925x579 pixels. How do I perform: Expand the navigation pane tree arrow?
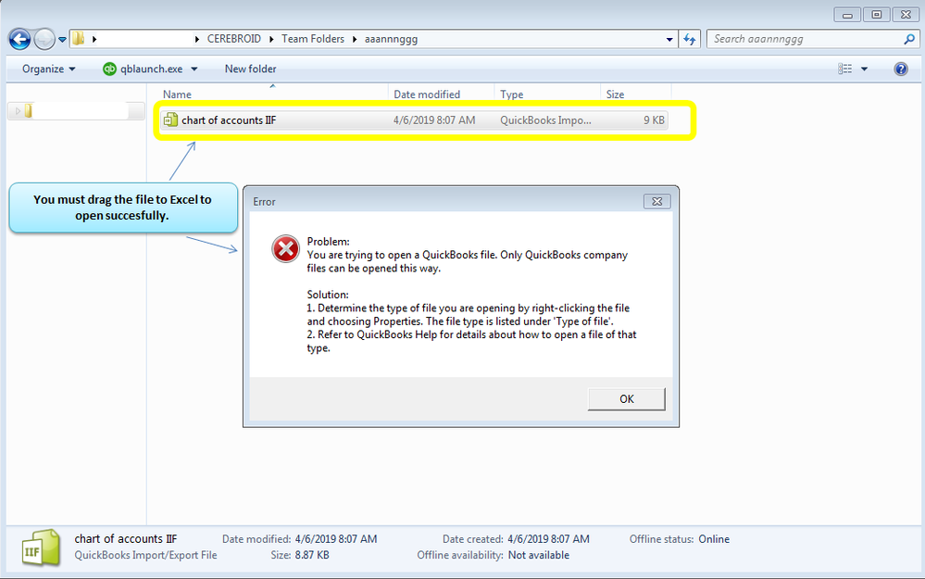[18, 111]
